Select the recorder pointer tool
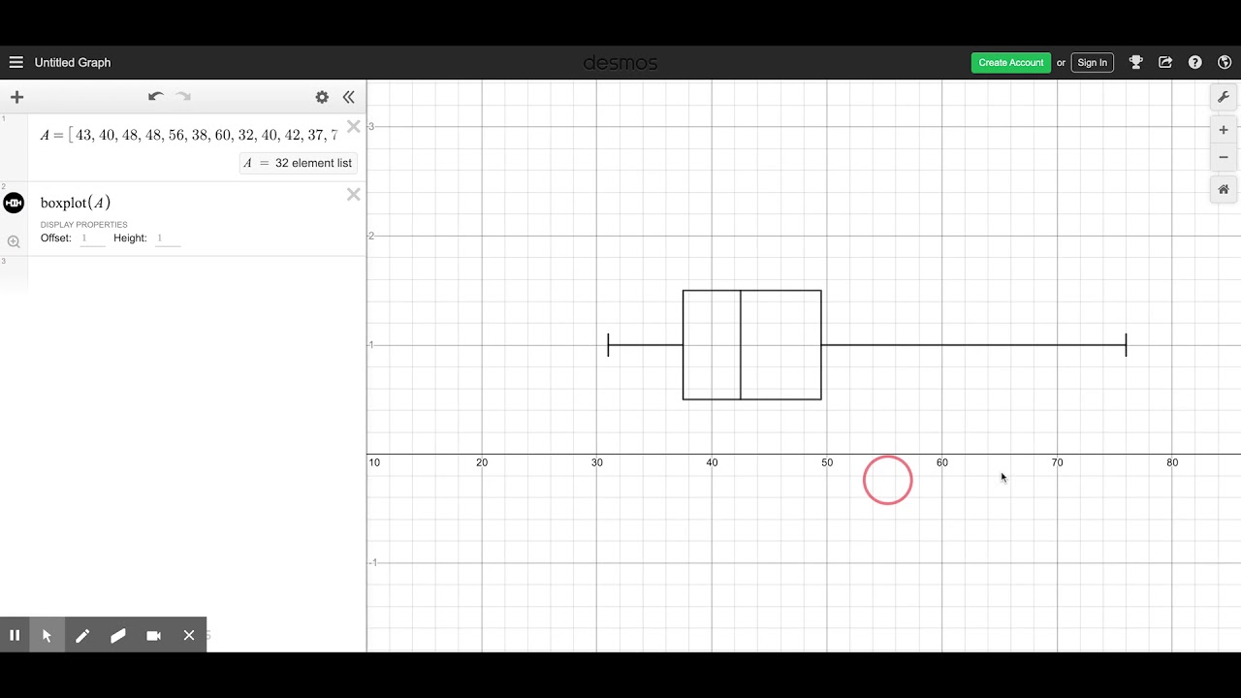1241x698 pixels. [x=47, y=635]
